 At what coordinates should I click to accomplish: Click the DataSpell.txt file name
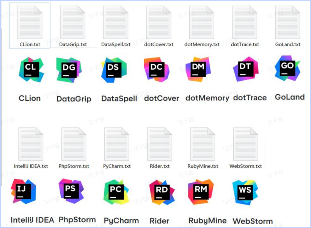pos(116,44)
